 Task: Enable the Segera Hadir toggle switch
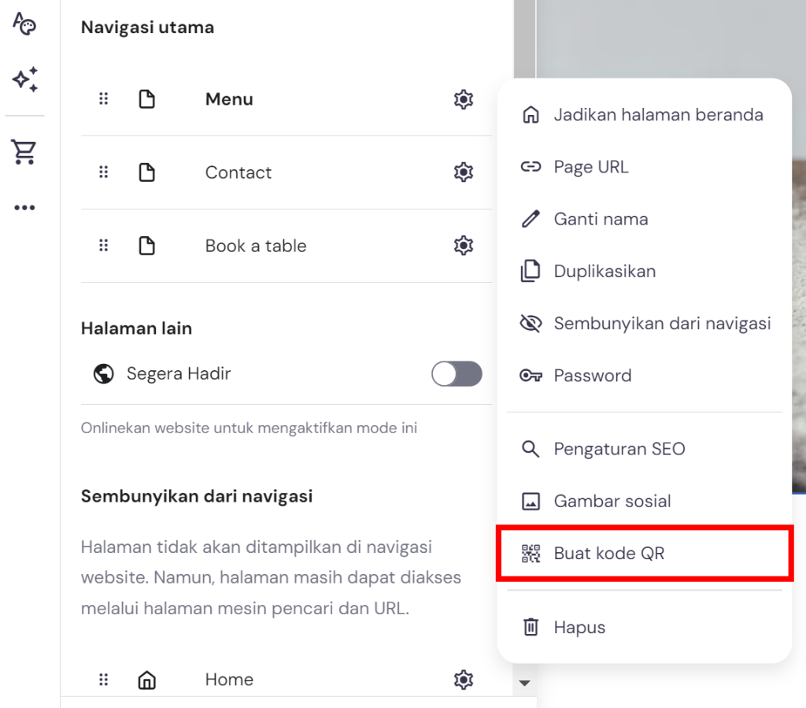click(x=457, y=373)
